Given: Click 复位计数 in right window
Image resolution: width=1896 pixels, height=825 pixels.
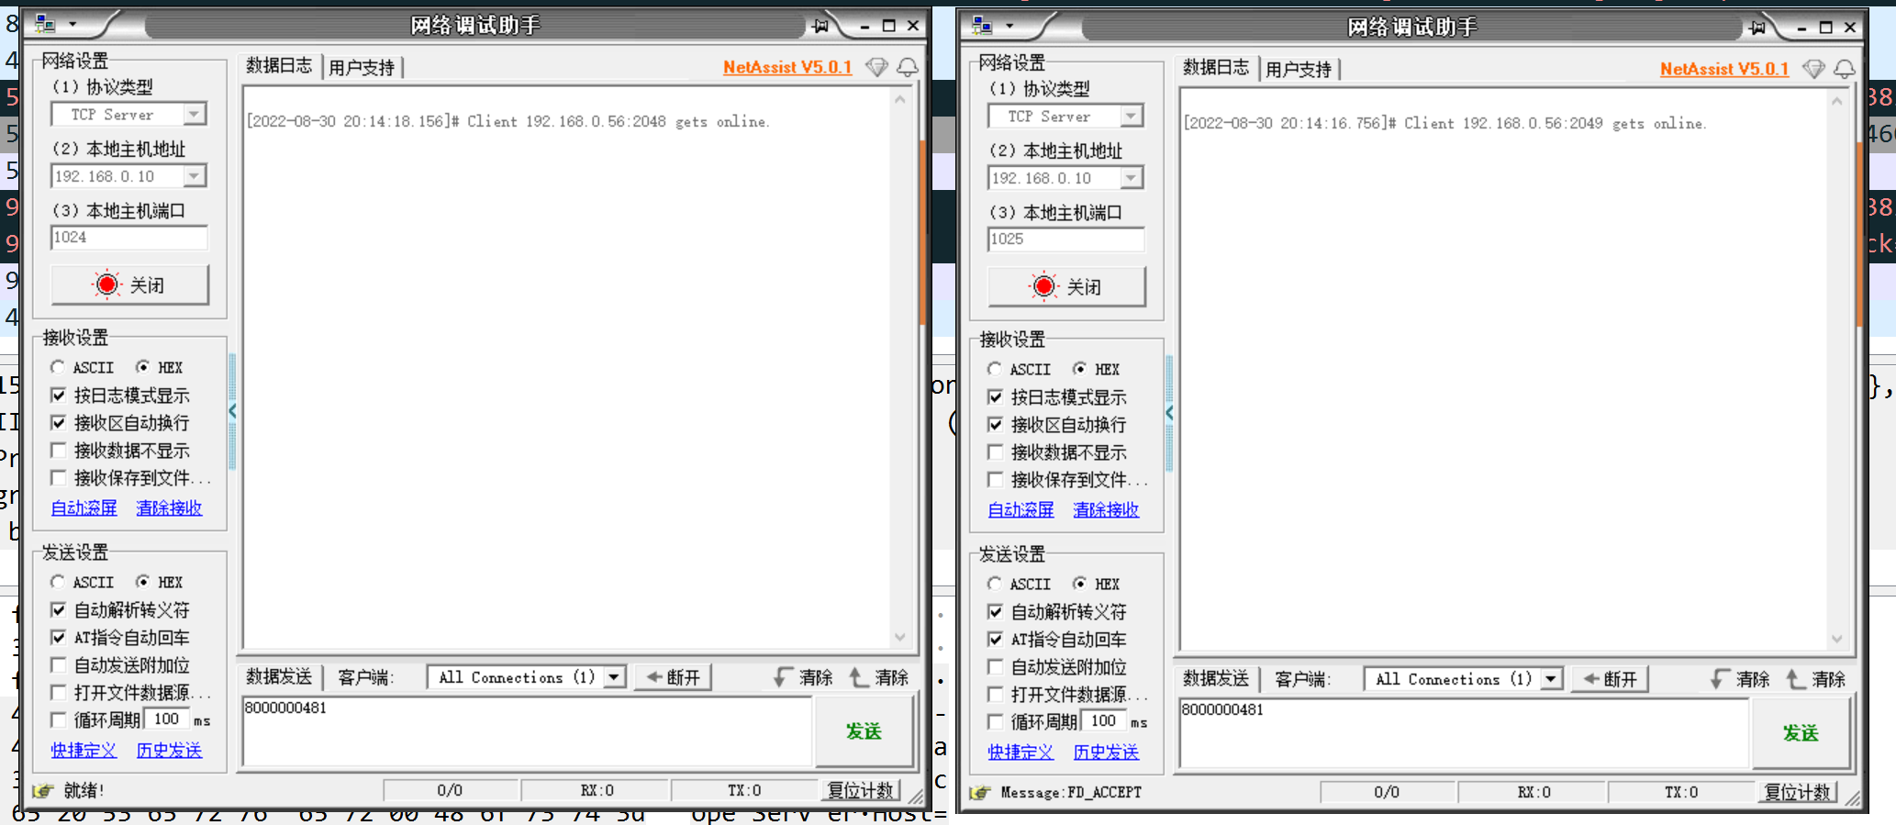Looking at the screenshot, I should point(1797,792).
